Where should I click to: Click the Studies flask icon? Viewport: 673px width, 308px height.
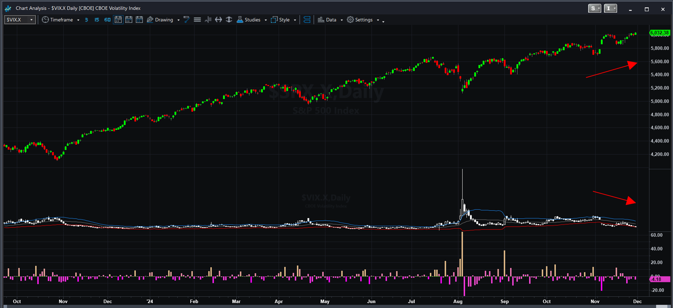point(240,20)
